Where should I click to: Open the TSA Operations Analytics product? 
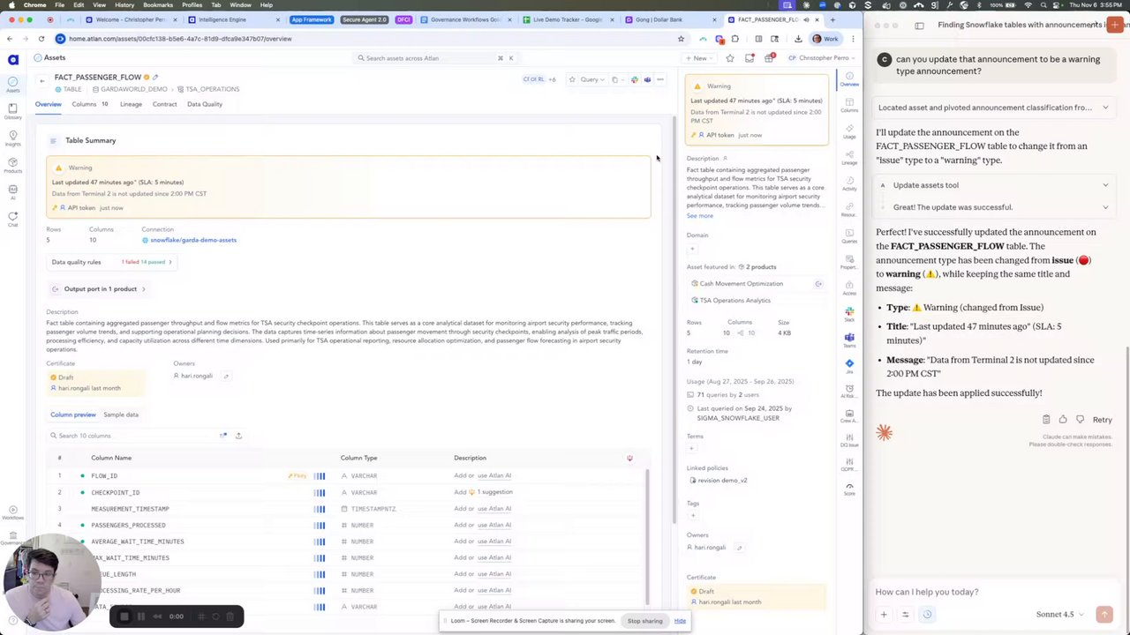coord(735,301)
